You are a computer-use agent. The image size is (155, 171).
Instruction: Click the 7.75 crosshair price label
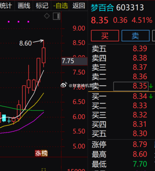click(x=75, y=61)
